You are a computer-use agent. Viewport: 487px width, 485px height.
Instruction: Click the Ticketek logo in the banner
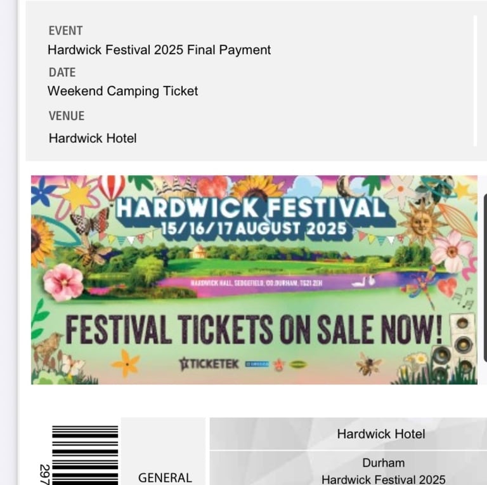point(209,364)
